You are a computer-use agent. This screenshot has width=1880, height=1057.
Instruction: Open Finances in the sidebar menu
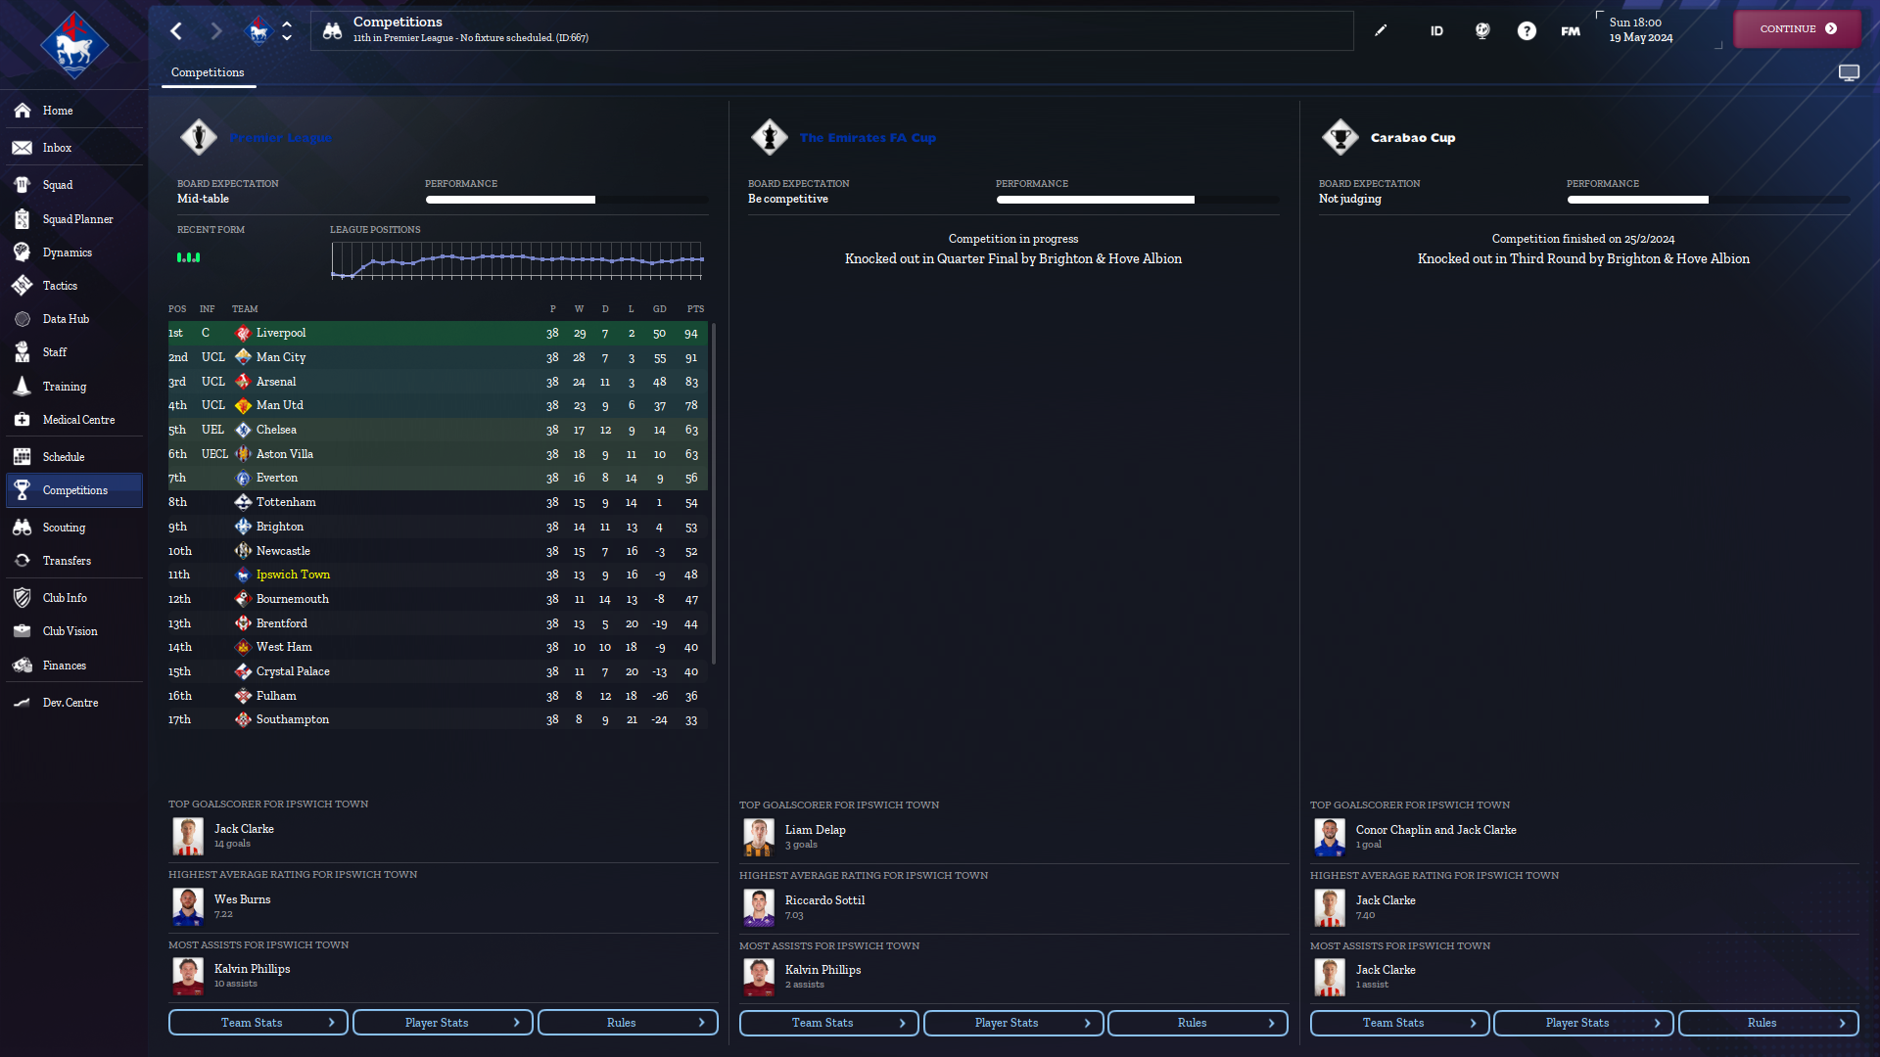click(74, 666)
